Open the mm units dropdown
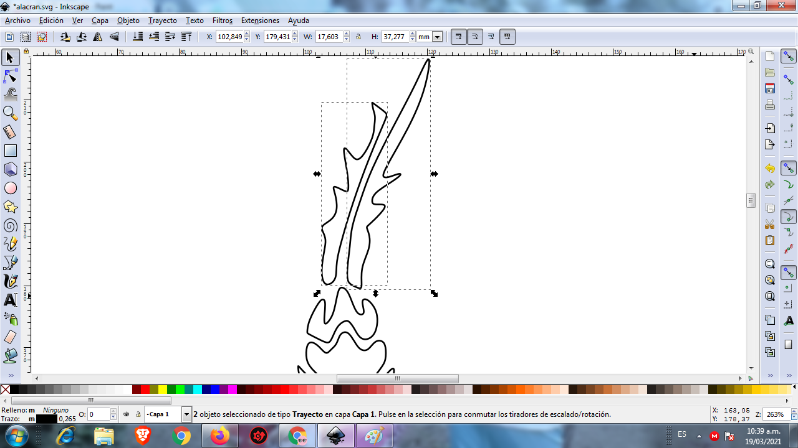The width and height of the screenshot is (798, 448). (x=437, y=37)
